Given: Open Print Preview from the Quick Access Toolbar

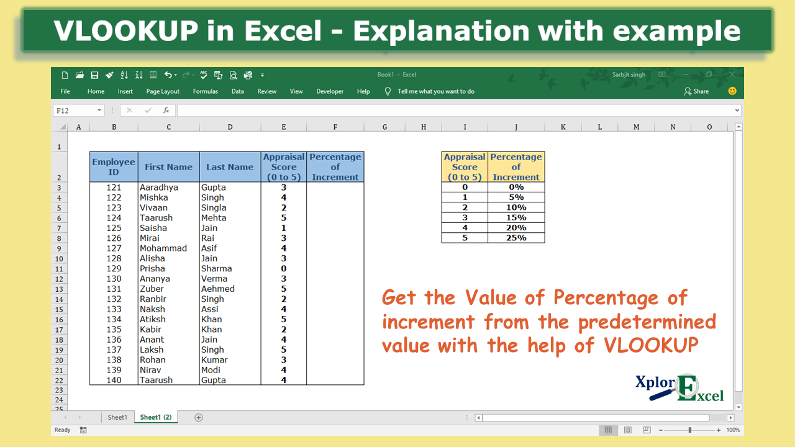Looking at the screenshot, I should 232,74.
